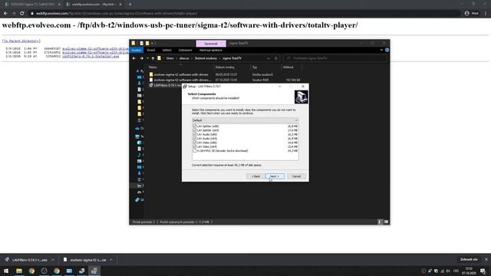Select evolveo-sigma-t2-software-with-drivers folder
The image size is (491, 276).
[x=181, y=74]
